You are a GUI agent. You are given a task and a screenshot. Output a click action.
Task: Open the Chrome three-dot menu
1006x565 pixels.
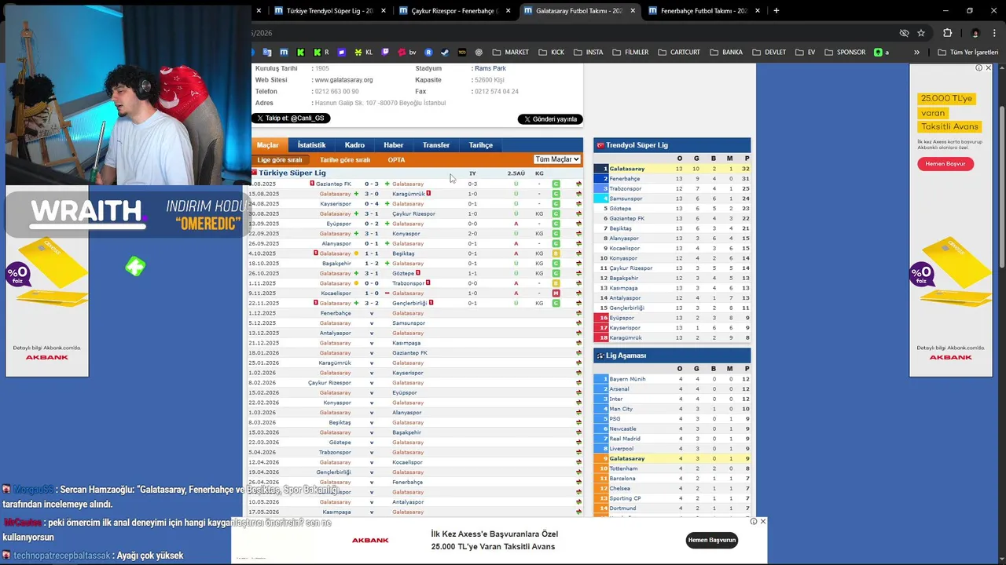pyautogui.click(x=996, y=33)
